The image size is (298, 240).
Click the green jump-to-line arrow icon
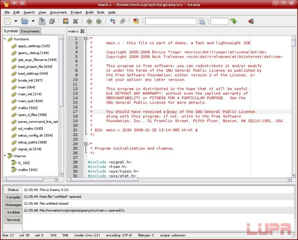point(233,21)
